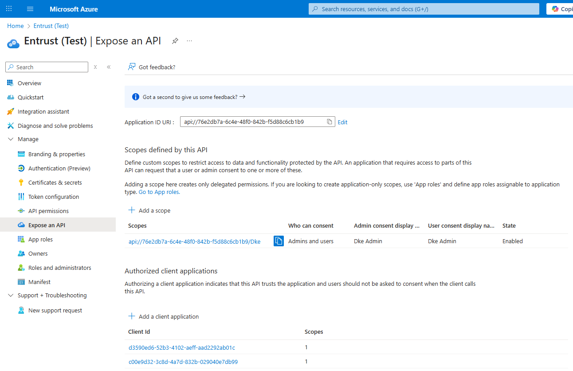
Task: Follow the Go to App roles link
Action: click(159, 192)
